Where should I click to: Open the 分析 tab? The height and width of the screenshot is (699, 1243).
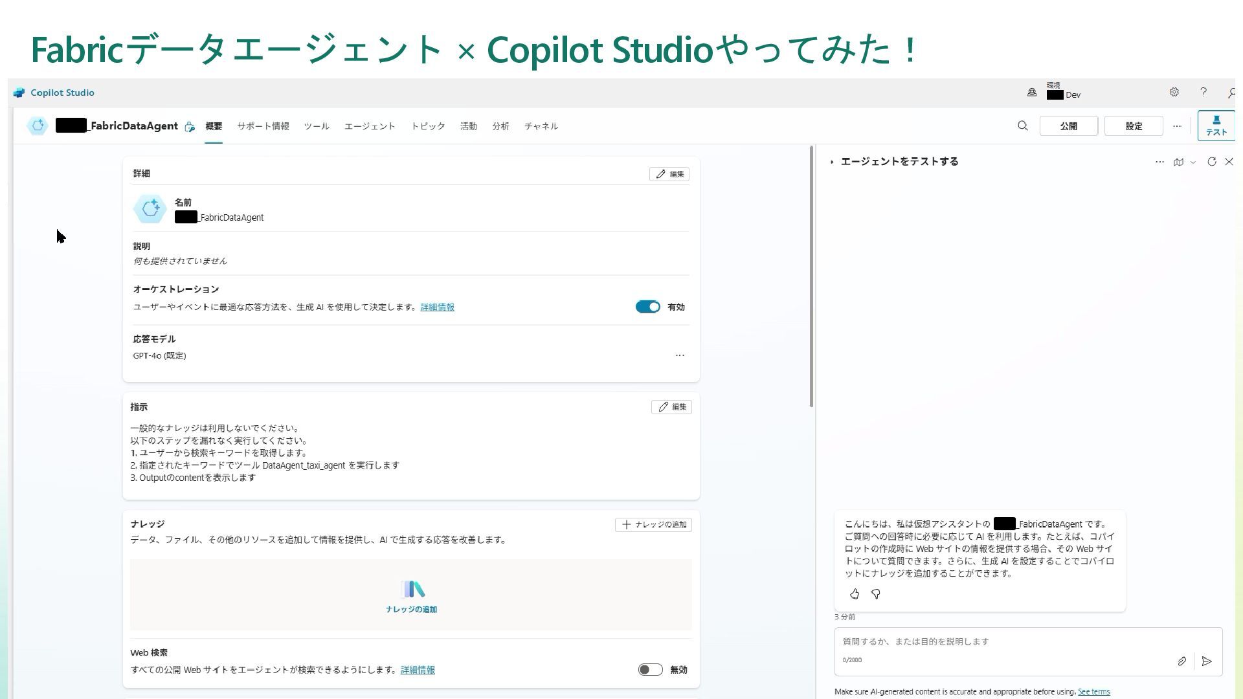click(x=500, y=126)
